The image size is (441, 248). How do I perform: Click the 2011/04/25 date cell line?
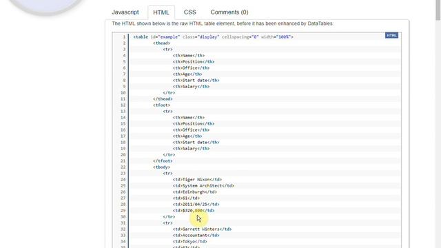click(196, 204)
